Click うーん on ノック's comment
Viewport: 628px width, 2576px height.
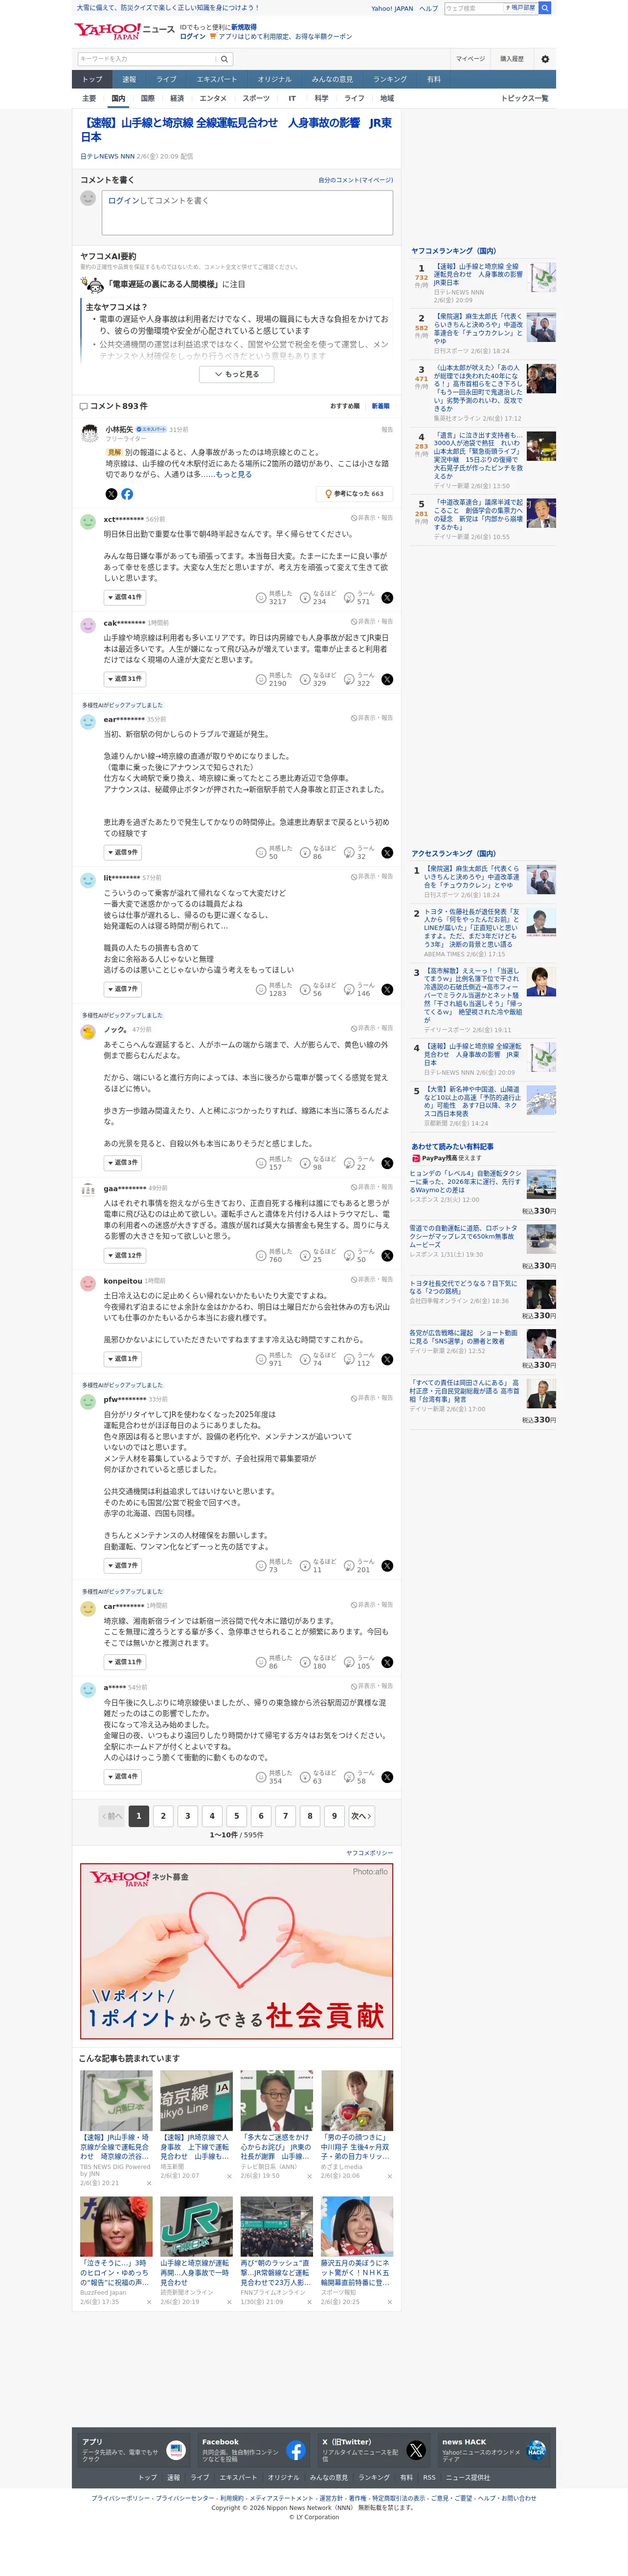(x=360, y=1162)
